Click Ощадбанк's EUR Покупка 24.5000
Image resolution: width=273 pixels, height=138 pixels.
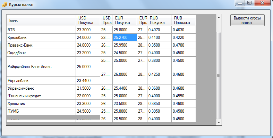[125, 53]
